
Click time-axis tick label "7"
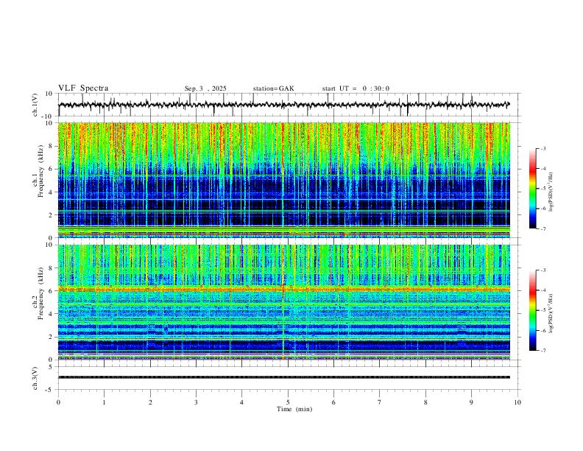pyautogui.click(x=380, y=402)
